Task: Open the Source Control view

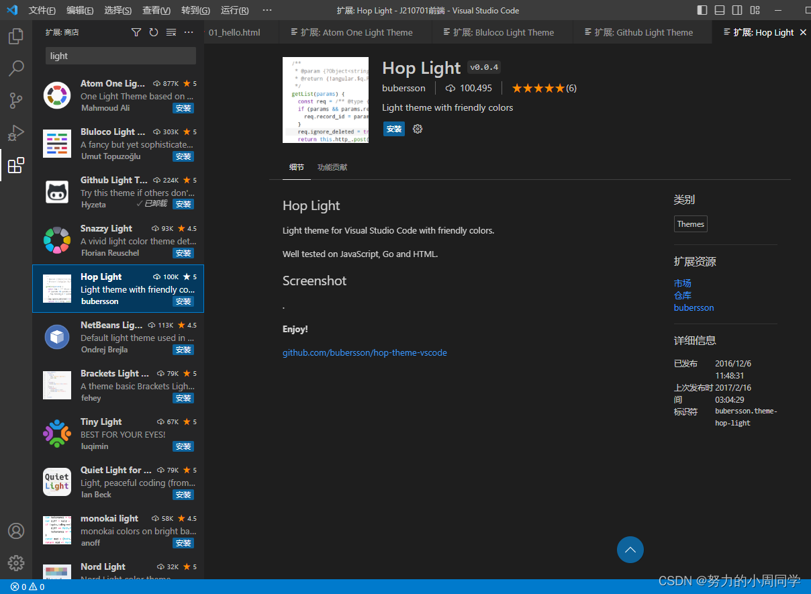Action: point(15,101)
